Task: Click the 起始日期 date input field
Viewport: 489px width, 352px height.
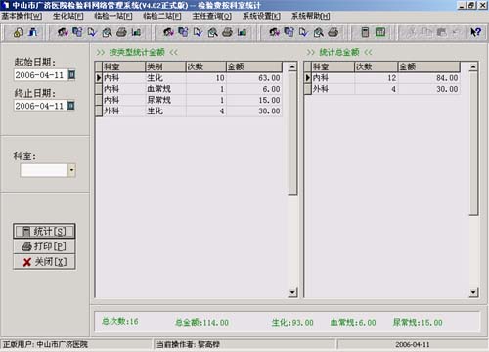Action: (41, 75)
